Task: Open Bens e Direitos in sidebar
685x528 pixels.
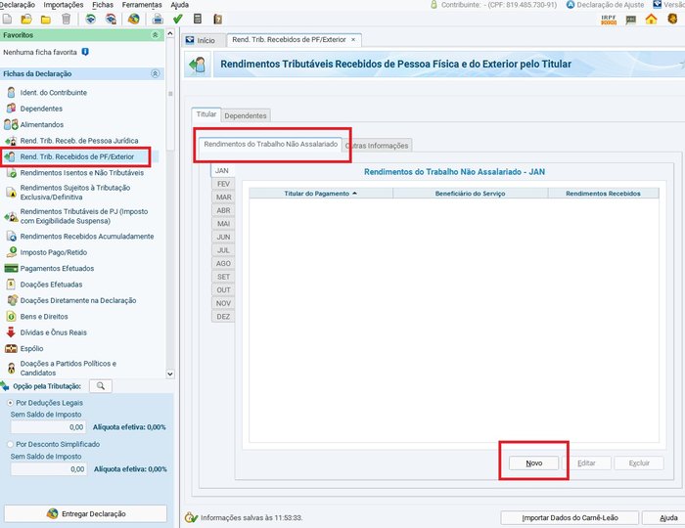Action: click(44, 317)
